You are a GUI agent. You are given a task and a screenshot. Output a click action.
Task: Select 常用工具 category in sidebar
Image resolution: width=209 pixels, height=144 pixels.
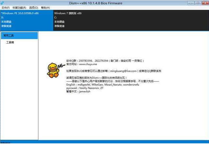tap(19, 36)
